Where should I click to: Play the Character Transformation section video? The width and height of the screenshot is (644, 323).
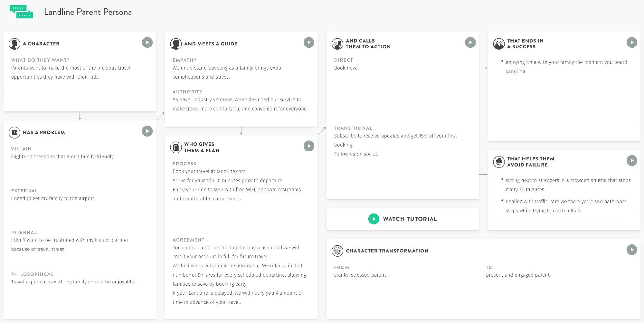point(632,250)
